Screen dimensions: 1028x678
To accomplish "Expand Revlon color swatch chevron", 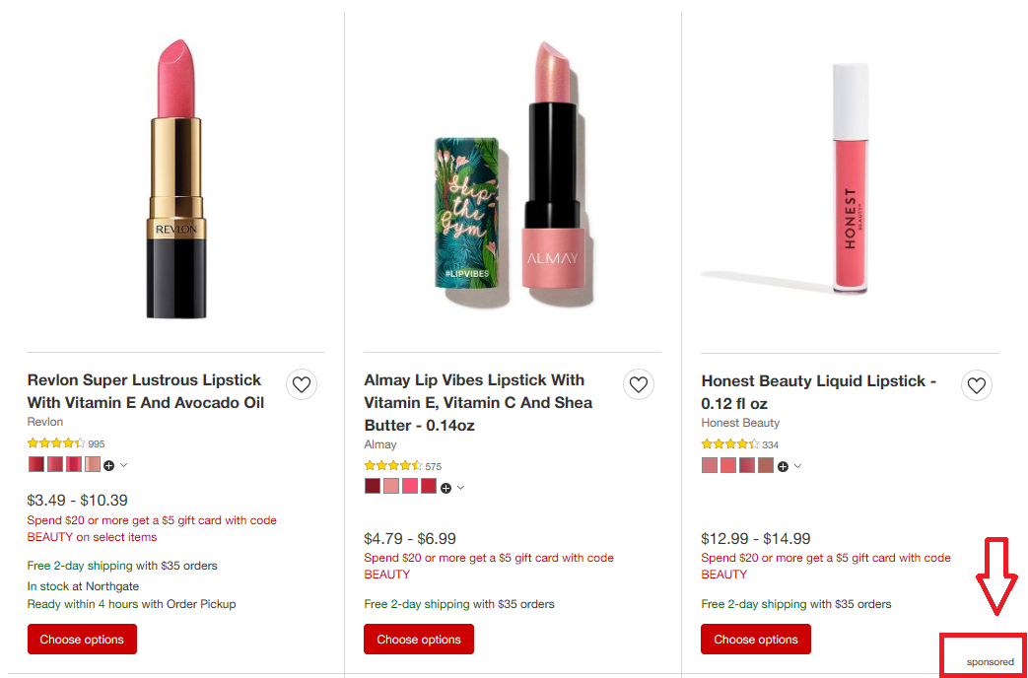I will [x=123, y=465].
